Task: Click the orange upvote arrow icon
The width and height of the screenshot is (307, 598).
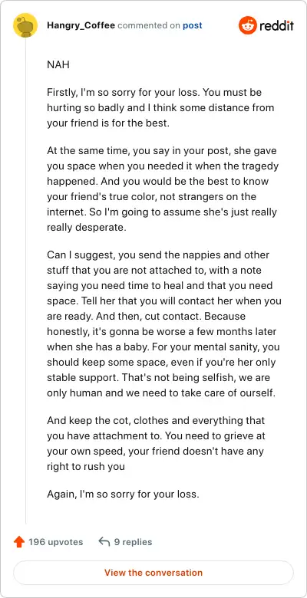Action: click(x=18, y=542)
